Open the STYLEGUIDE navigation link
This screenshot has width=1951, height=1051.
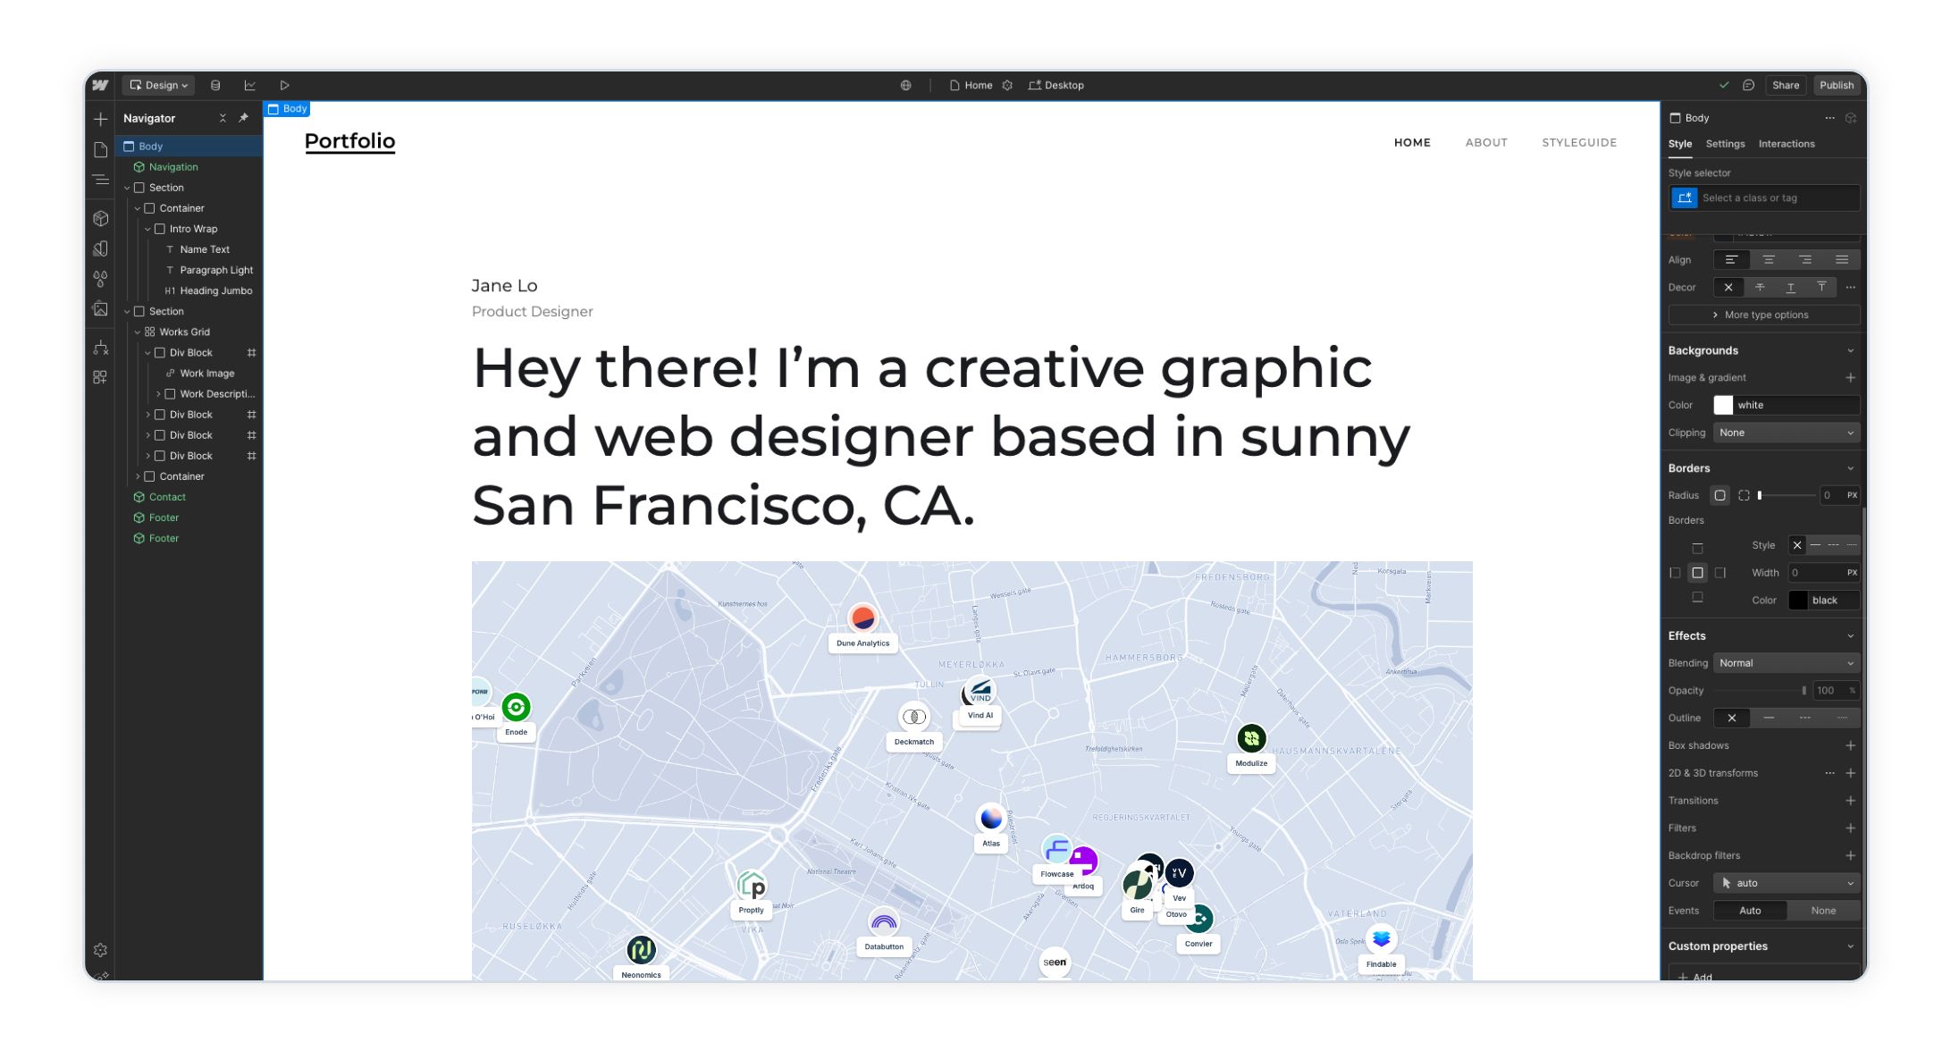(1578, 142)
